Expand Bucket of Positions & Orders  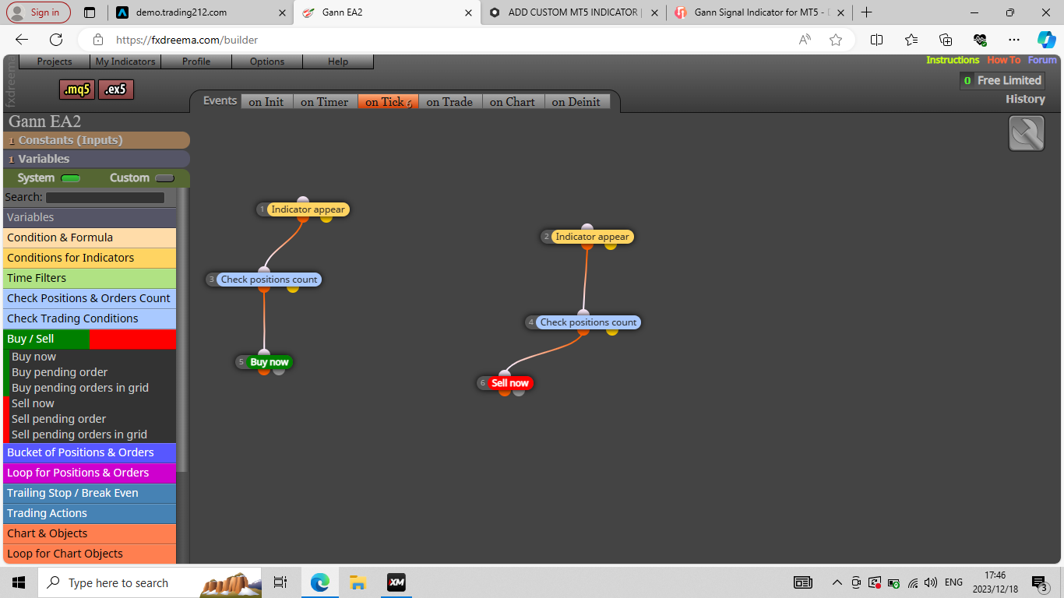pos(90,452)
